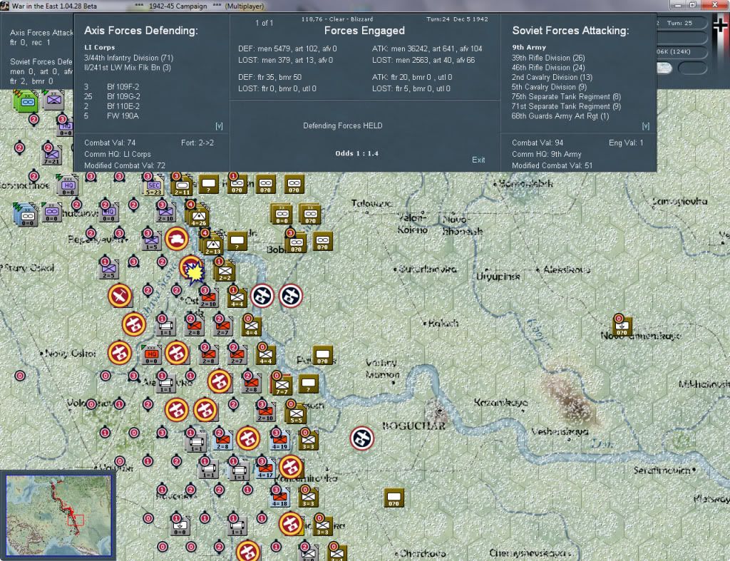The height and width of the screenshot is (561, 730).
Task: Select the purple XXX HQ counter near Korotoyak
Action: (68, 186)
